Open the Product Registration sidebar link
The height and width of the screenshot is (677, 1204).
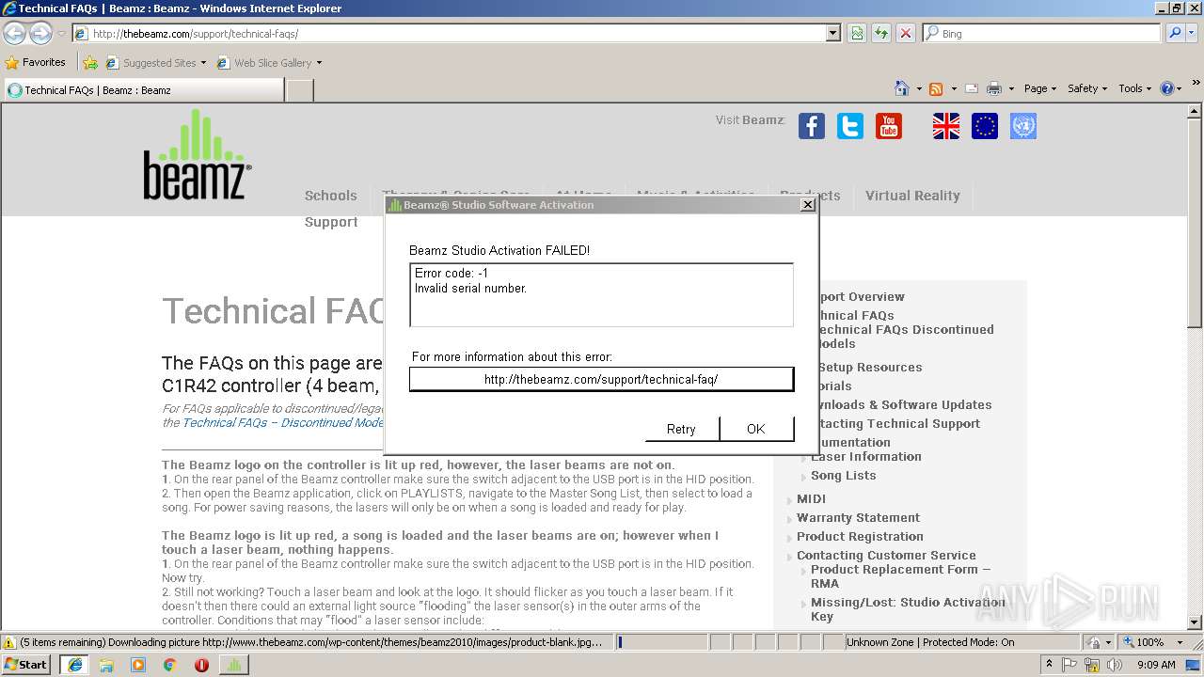[860, 536]
